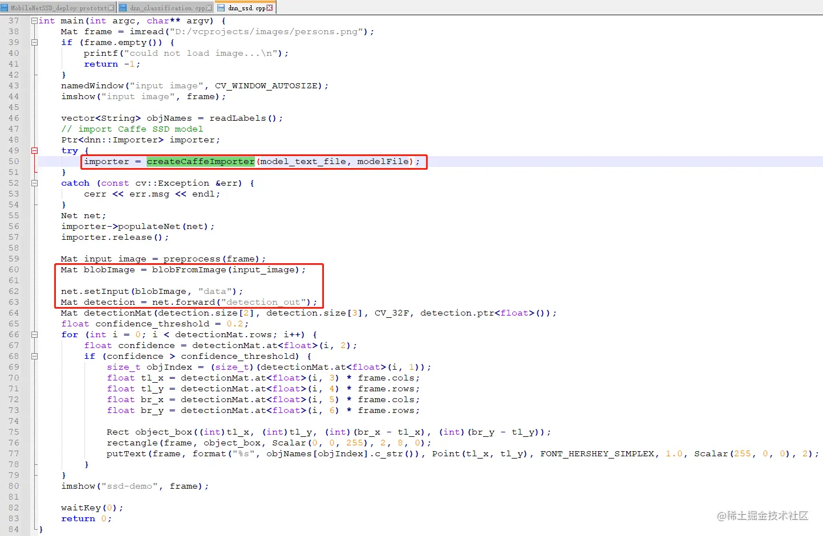823x536 pixels.
Task: Click the "importer.release();" line
Action: pos(115,237)
